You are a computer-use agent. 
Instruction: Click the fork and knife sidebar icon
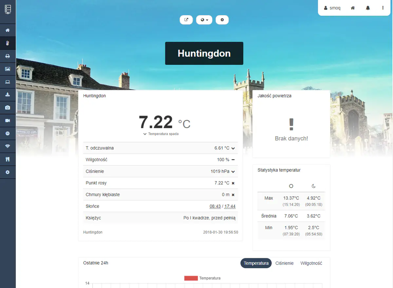[x=8, y=159]
